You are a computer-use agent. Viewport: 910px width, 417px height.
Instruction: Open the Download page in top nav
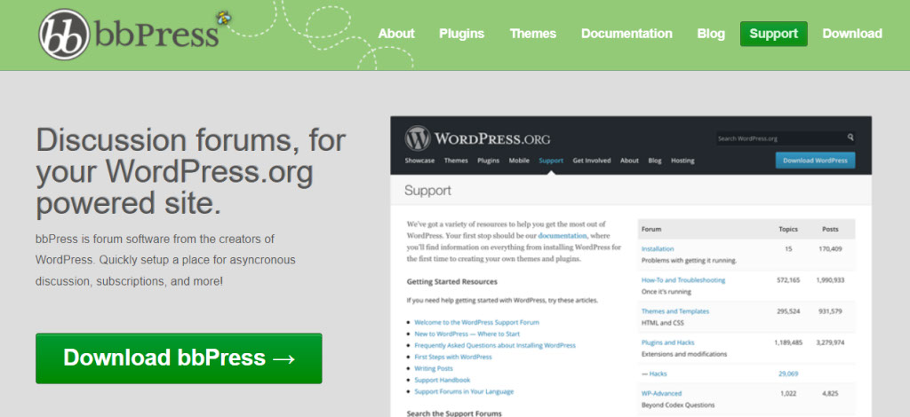click(x=852, y=34)
